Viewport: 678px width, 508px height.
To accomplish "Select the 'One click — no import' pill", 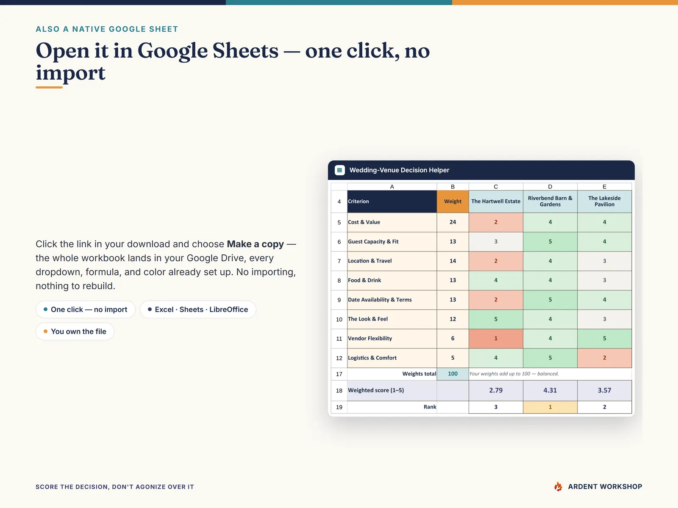I will (x=86, y=309).
